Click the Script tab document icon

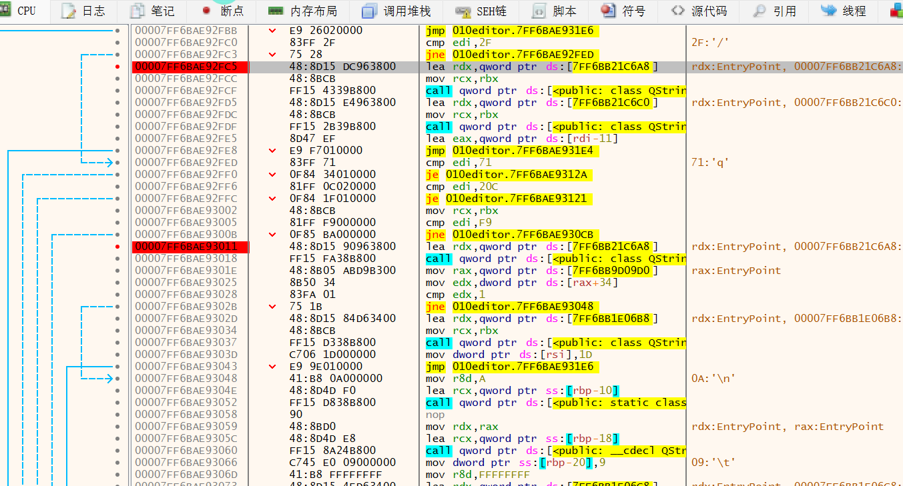tap(539, 11)
